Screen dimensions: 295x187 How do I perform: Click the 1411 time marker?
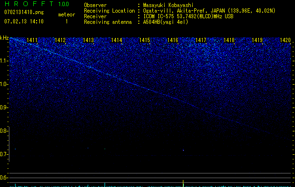tap(32, 40)
